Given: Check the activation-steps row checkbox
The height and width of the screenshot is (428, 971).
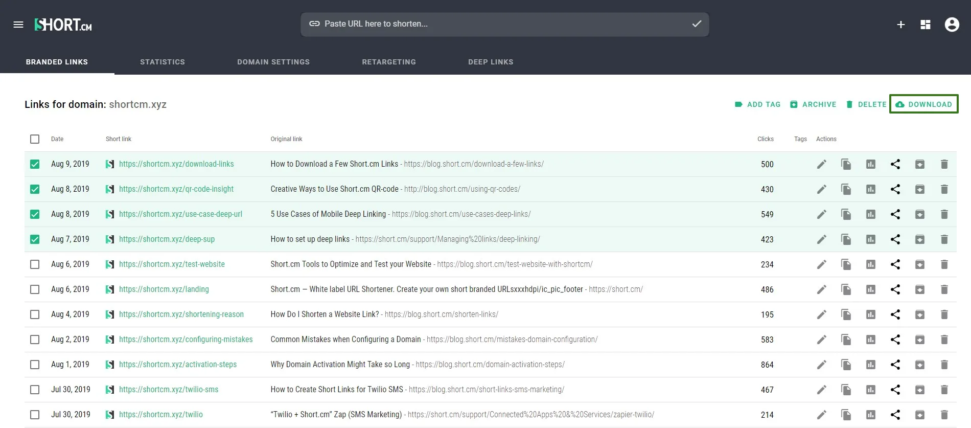Looking at the screenshot, I should 35,365.
